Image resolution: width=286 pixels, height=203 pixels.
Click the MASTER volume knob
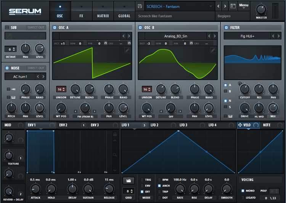tap(261, 9)
